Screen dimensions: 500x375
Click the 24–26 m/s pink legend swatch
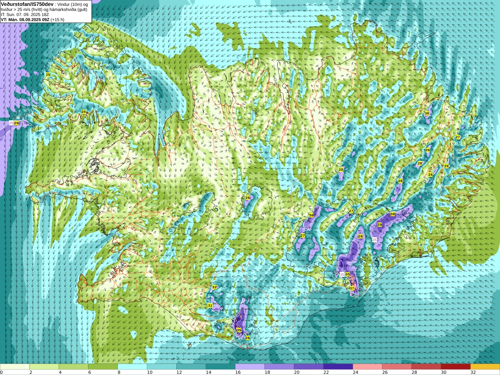point(368,367)
